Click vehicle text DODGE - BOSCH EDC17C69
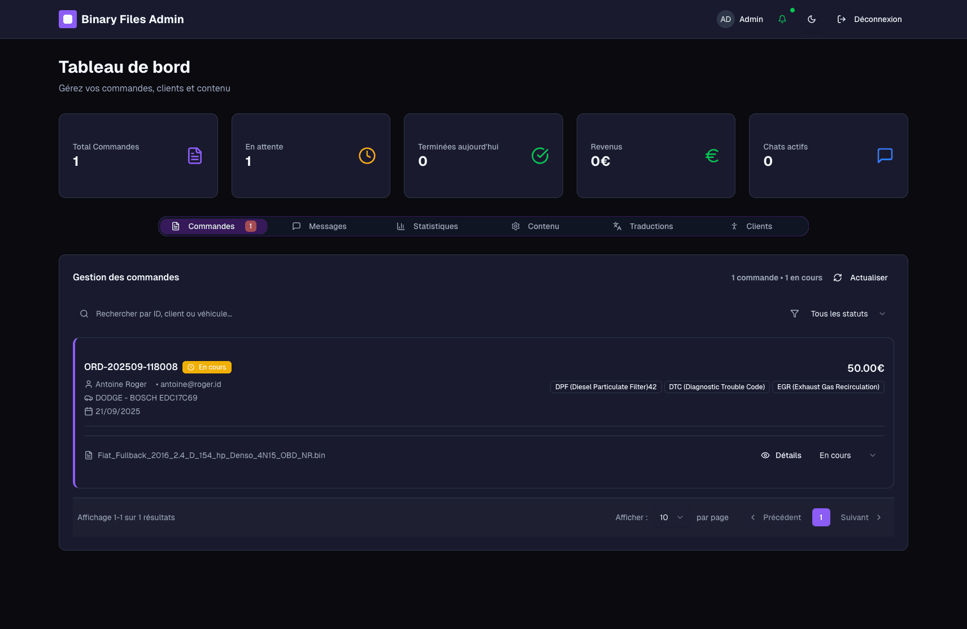Screen dimensions: 967x629 (x=146, y=398)
